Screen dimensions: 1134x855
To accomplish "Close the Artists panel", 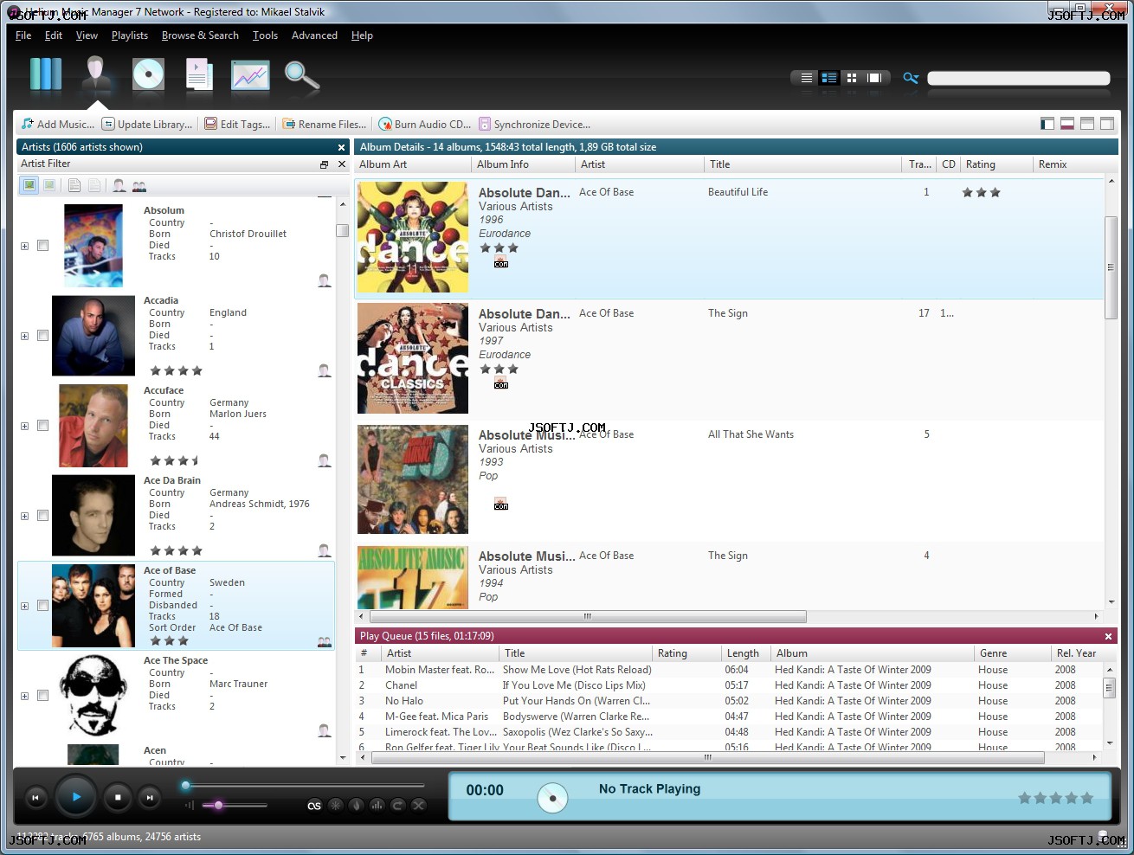I will coord(341,147).
